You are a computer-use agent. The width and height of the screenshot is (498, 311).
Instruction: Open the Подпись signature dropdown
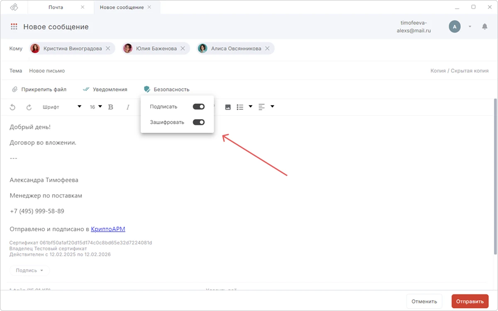pyautogui.click(x=29, y=270)
